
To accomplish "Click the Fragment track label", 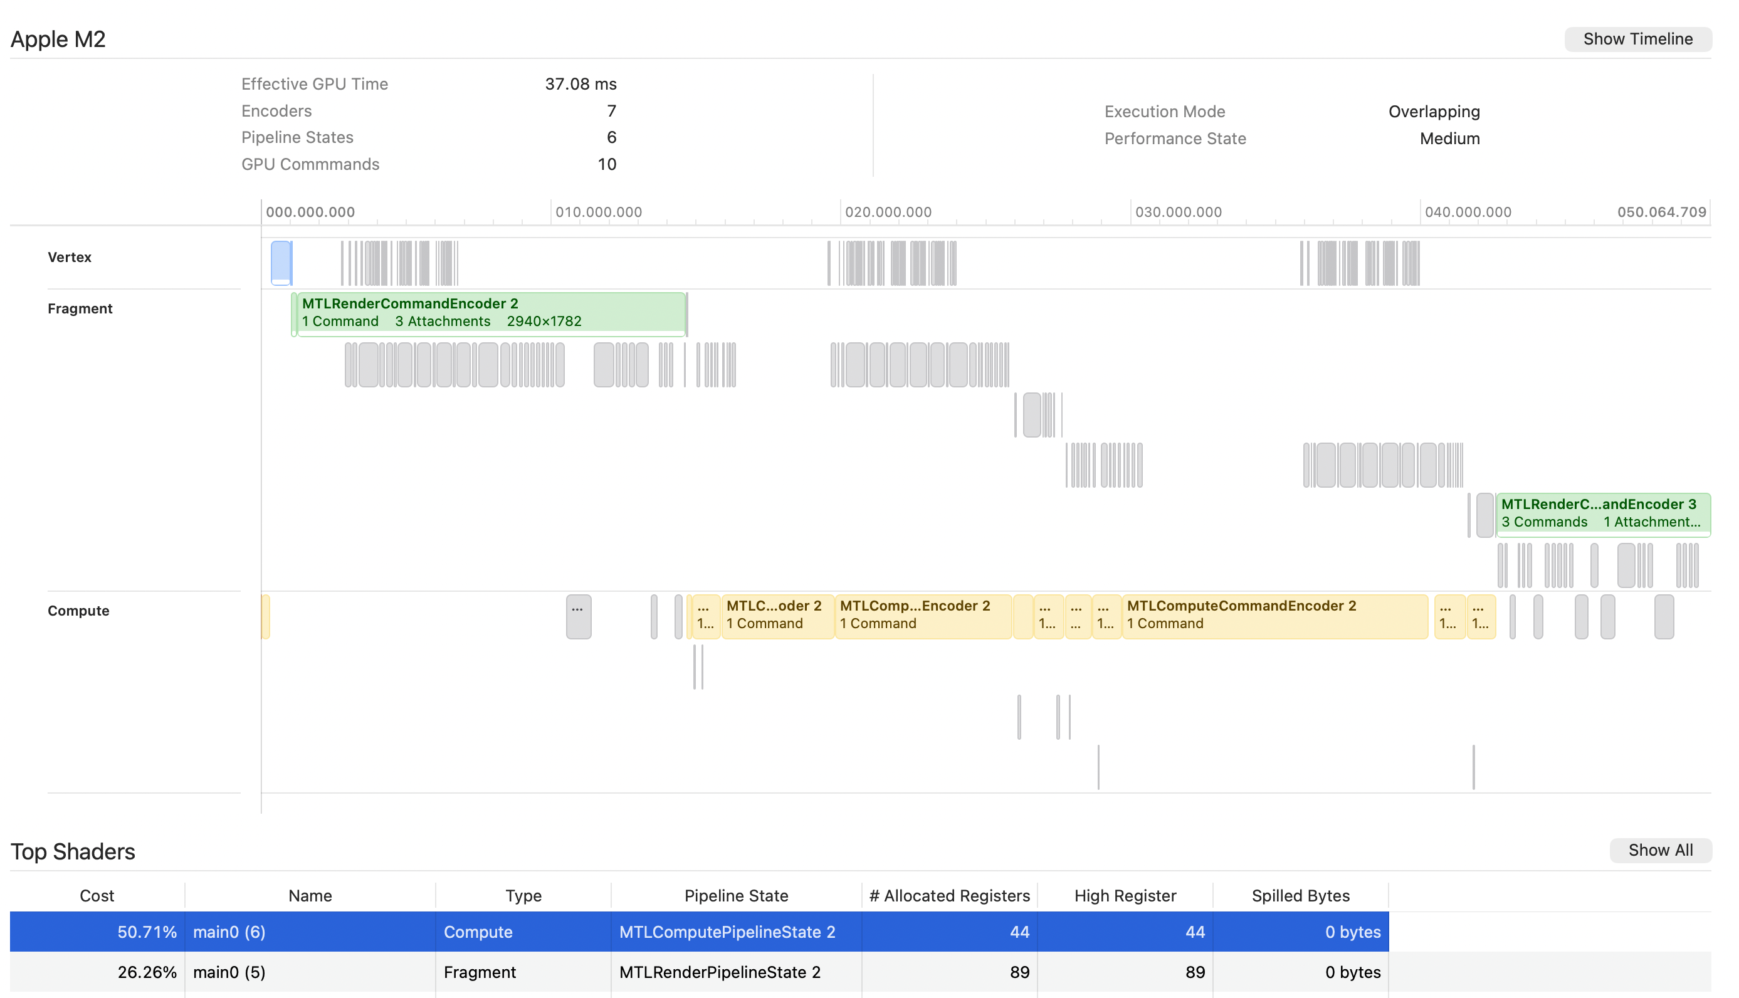I will [80, 308].
